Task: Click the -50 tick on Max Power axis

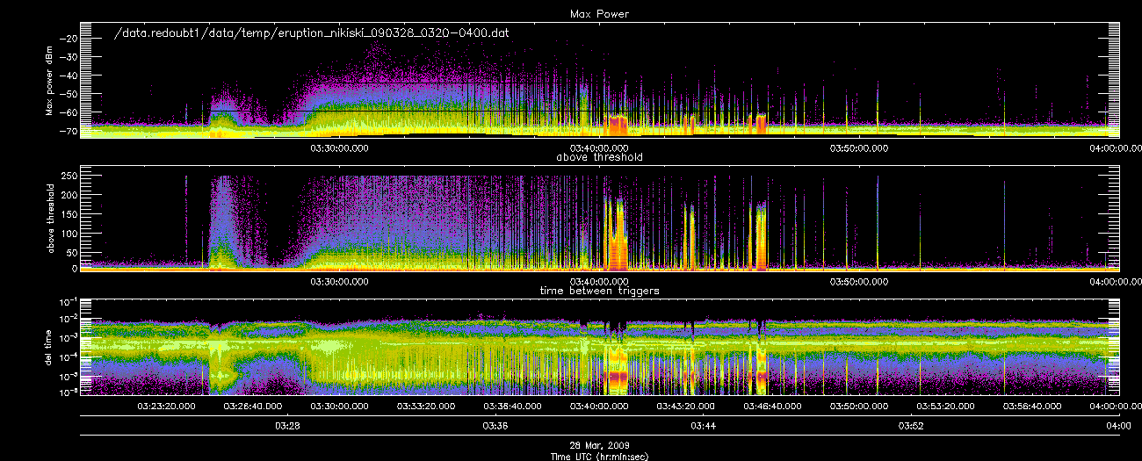Action: (x=68, y=94)
